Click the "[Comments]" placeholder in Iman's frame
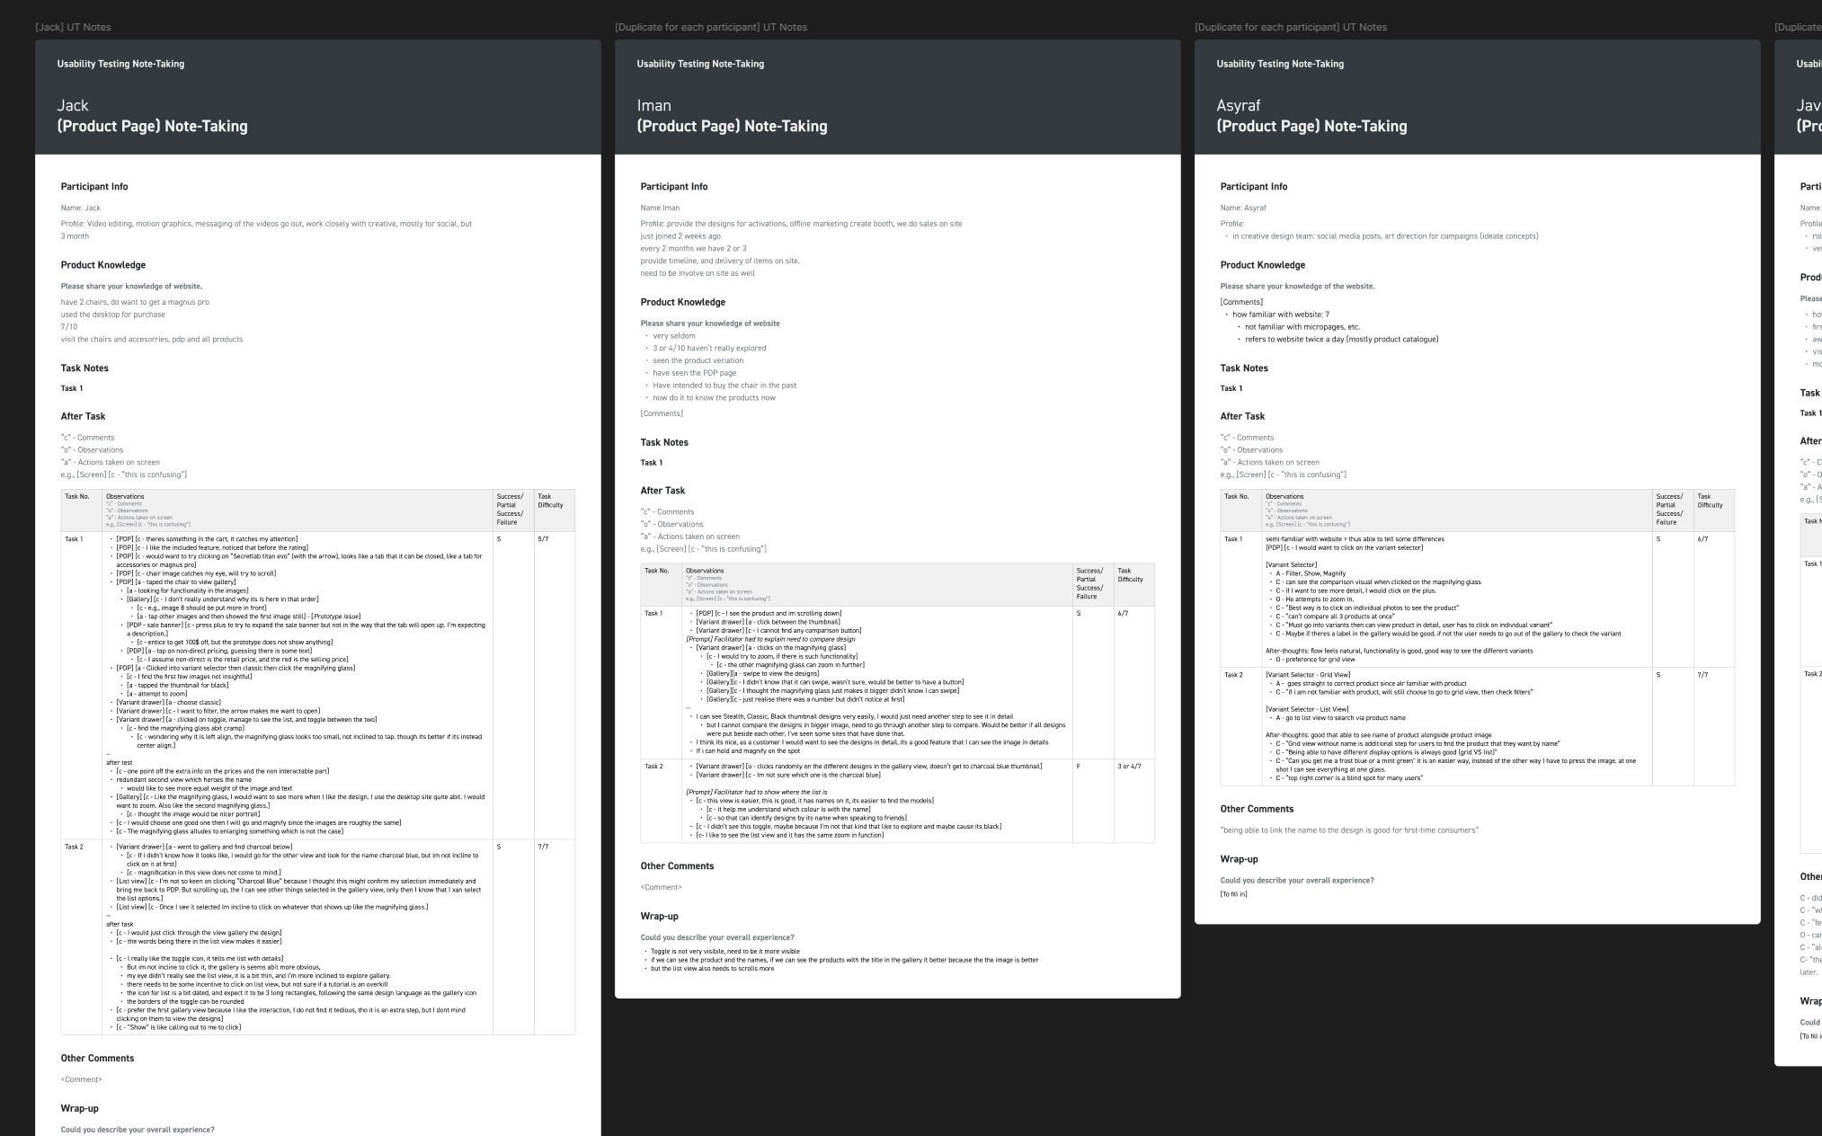 pos(662,413)
